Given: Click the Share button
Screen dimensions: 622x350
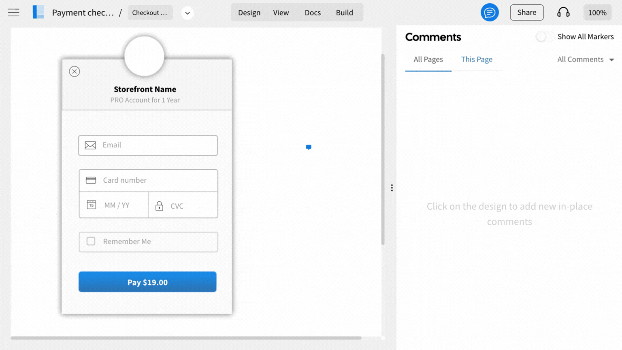Looking at the screenshot, I should click(x=526, y=13).
